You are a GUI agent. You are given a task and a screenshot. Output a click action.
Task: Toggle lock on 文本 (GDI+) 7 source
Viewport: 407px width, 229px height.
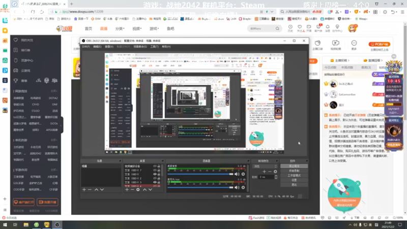click(x=159, y=170)
